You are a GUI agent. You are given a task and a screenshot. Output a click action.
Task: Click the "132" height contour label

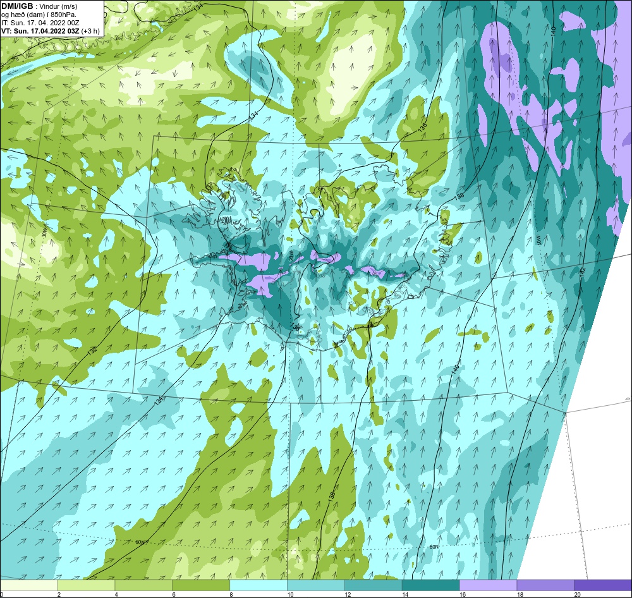click(x=92, y=351)
